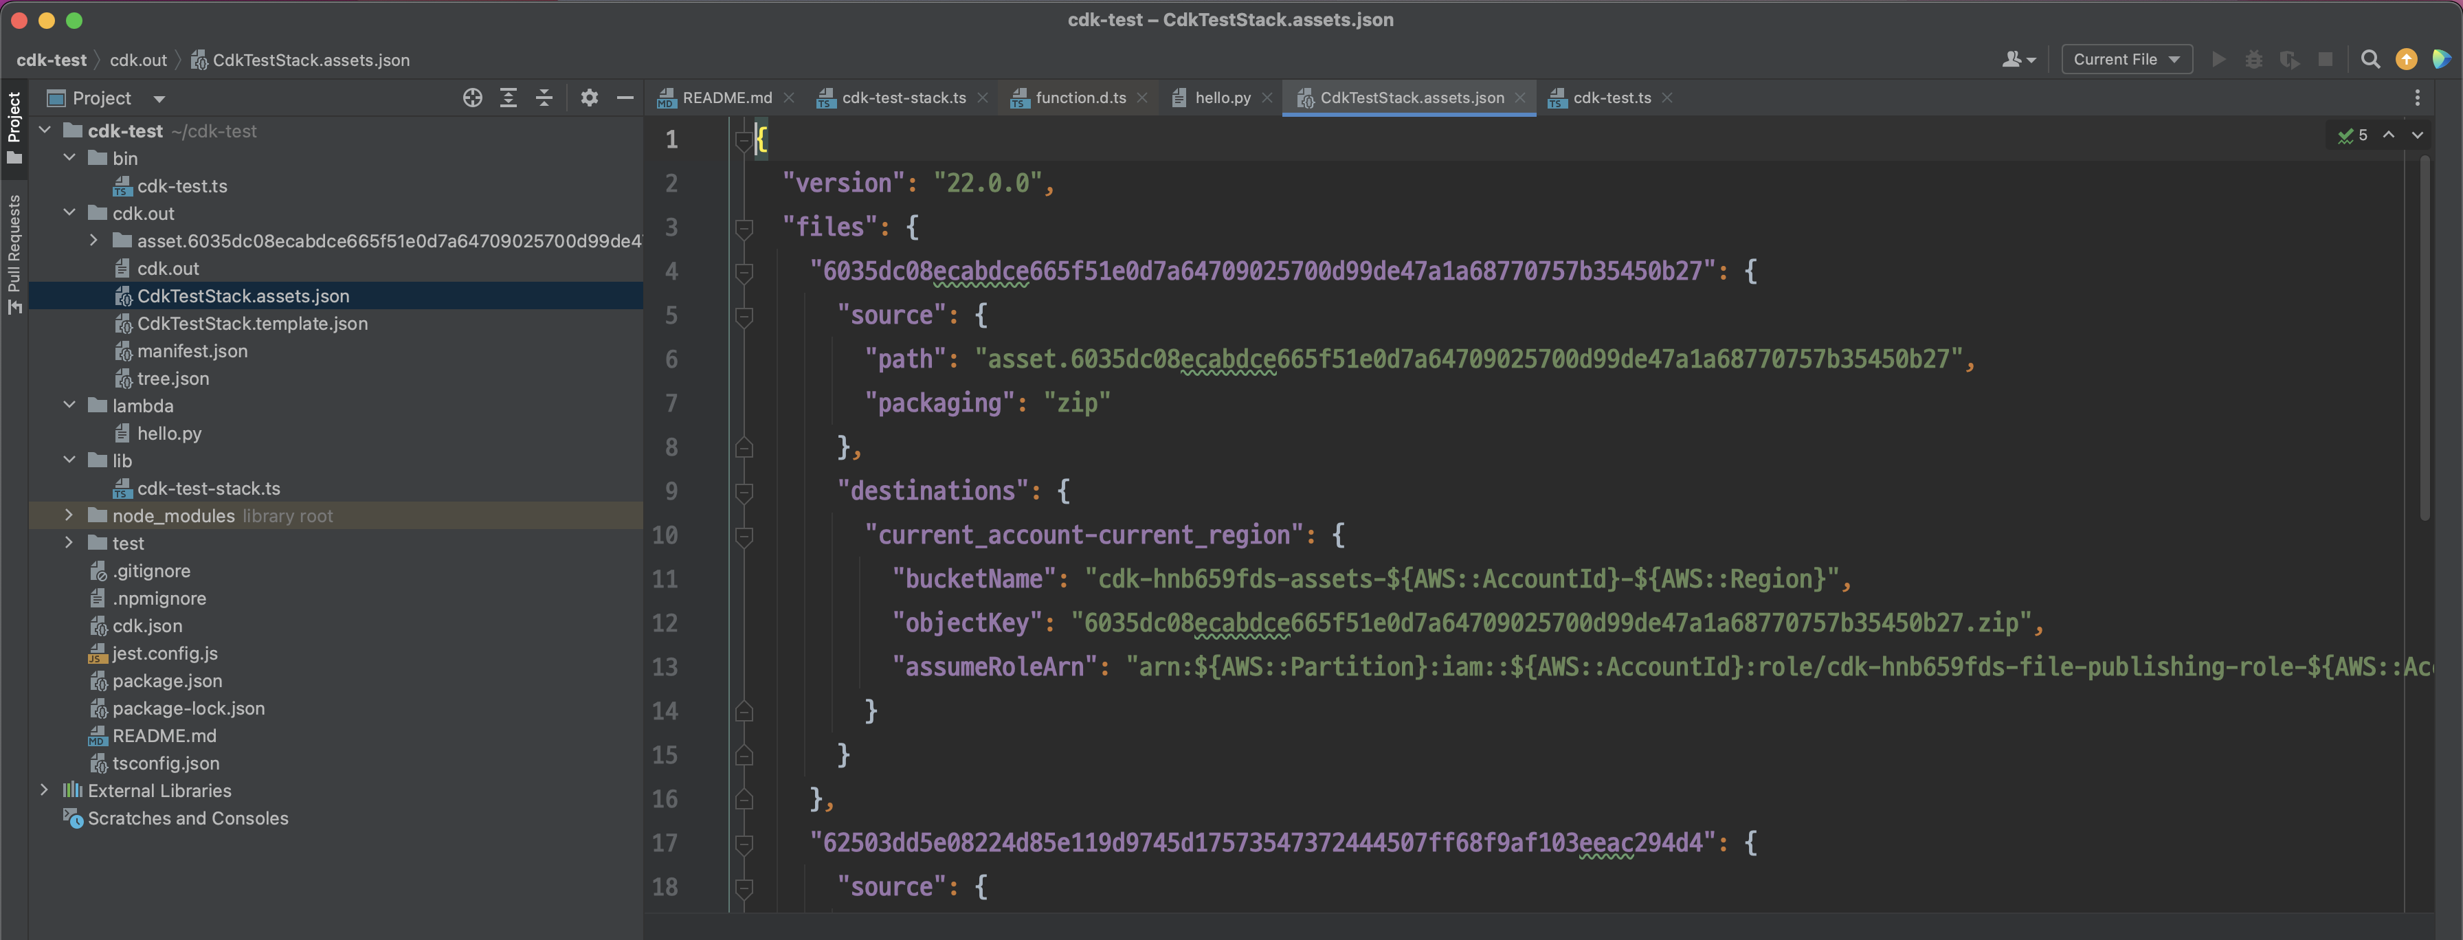
Task: Open Project panel settings gear
Action: point(589,98)
